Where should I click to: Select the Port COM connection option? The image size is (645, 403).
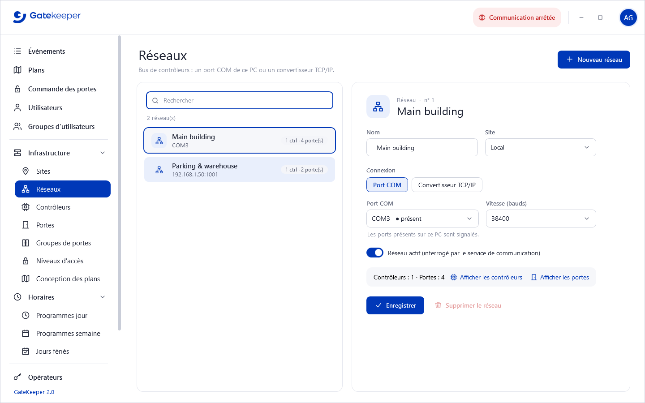[x=387, y=185]
